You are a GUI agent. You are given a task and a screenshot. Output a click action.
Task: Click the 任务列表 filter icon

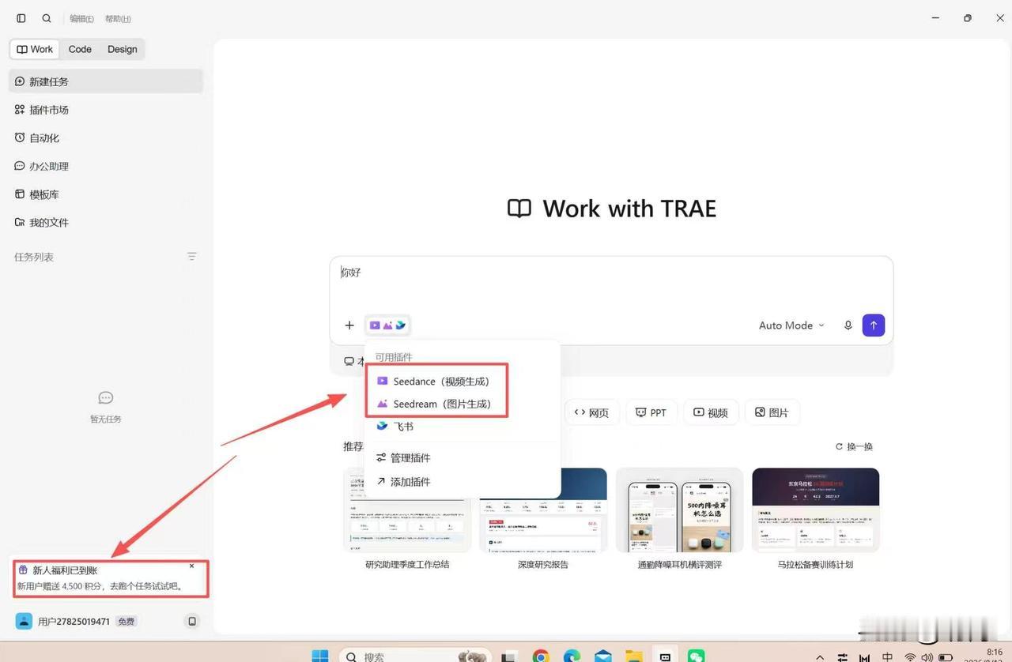191,257
